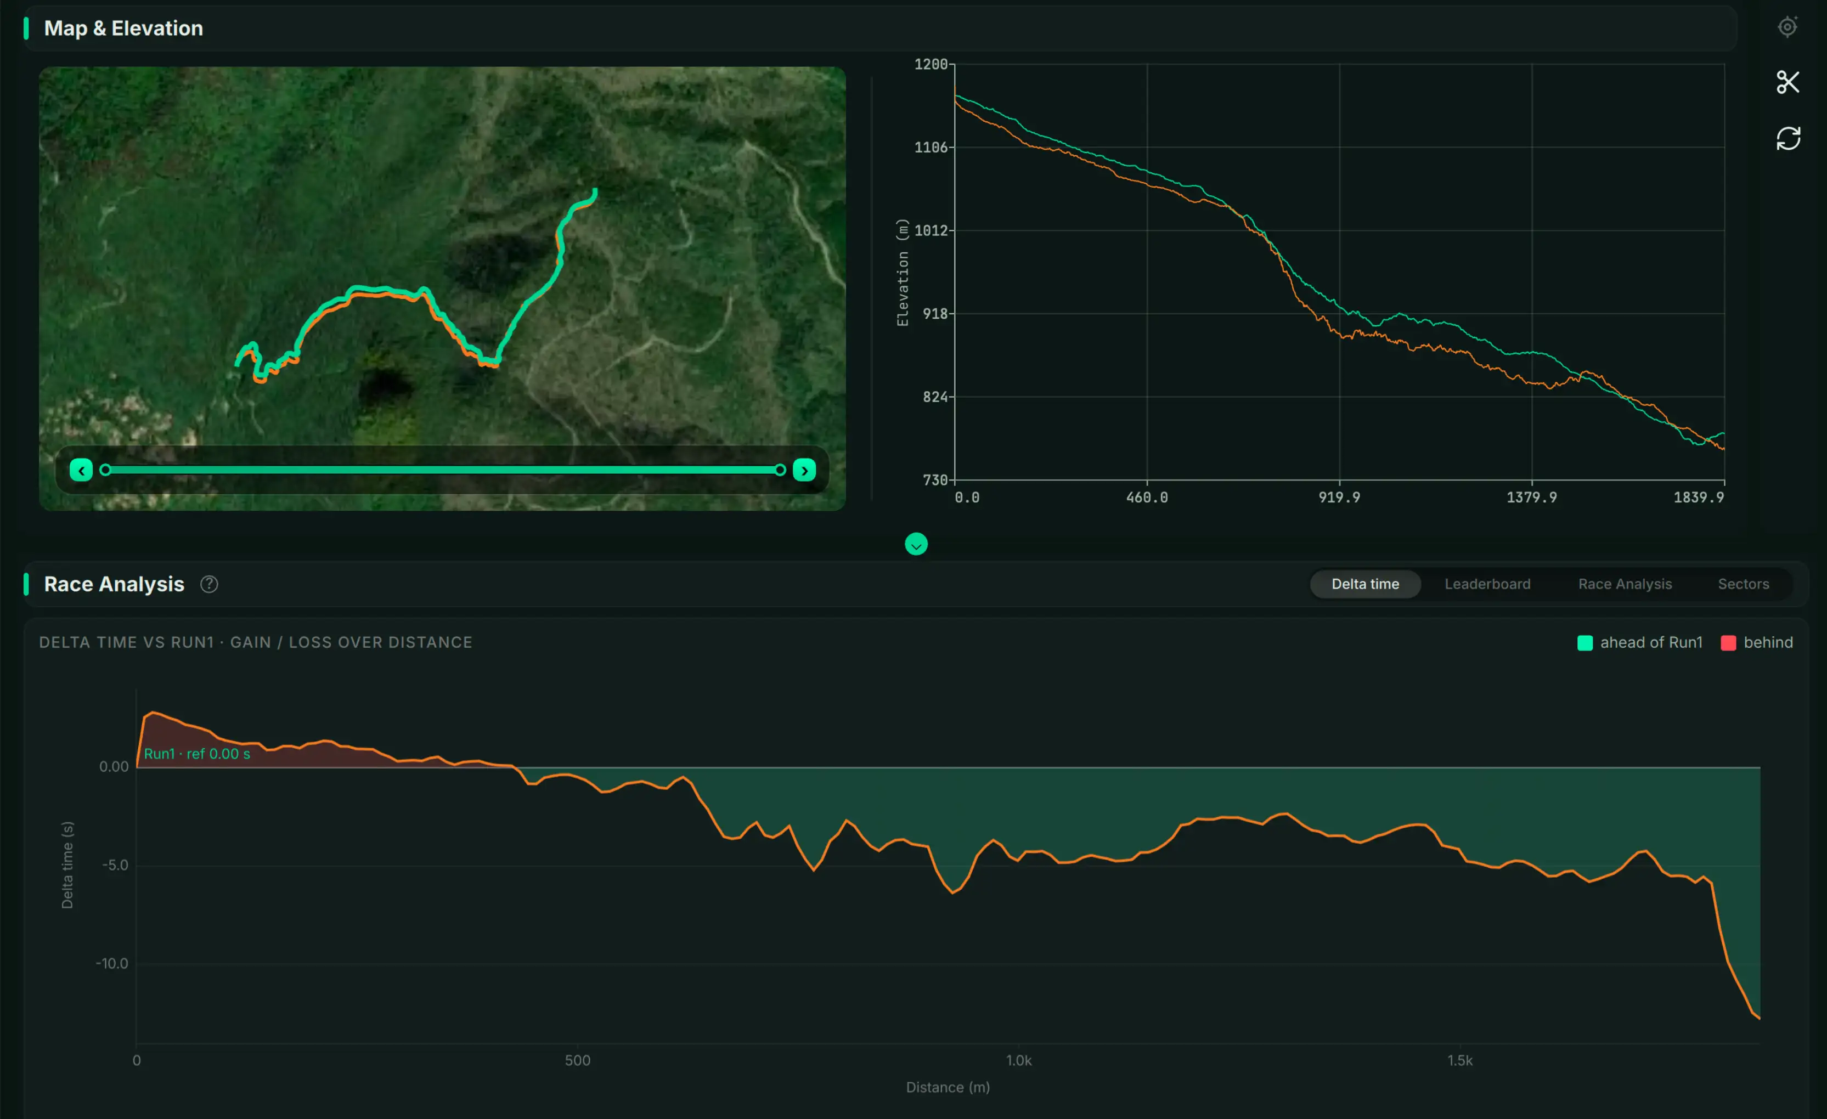Switch to the Leaderboard tab
This screenshot has width=1827, height=1119.
tap(1487, 584)
